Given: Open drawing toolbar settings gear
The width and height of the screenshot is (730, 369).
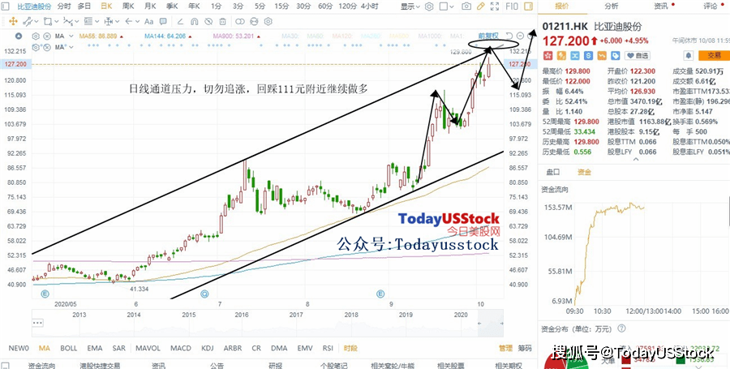Looking at the screenshot, I should (268, 21).
